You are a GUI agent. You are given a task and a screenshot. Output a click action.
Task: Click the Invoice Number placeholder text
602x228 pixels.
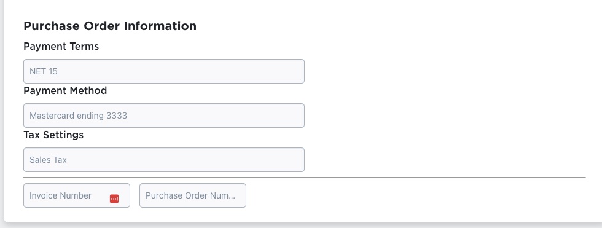point(60,196)
